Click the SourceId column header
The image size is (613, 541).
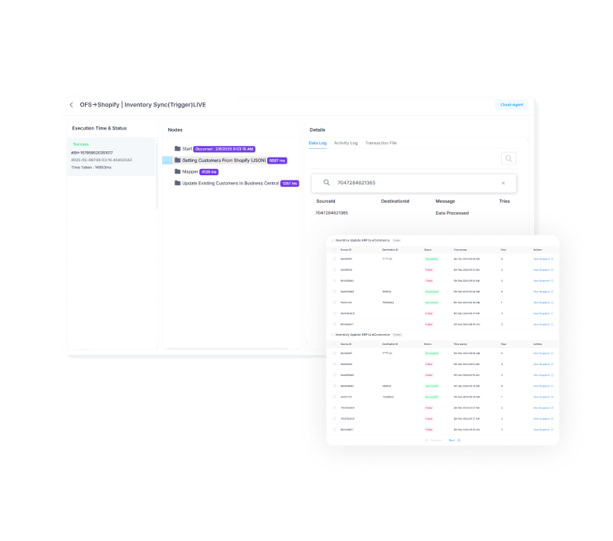tap(326, 201)
